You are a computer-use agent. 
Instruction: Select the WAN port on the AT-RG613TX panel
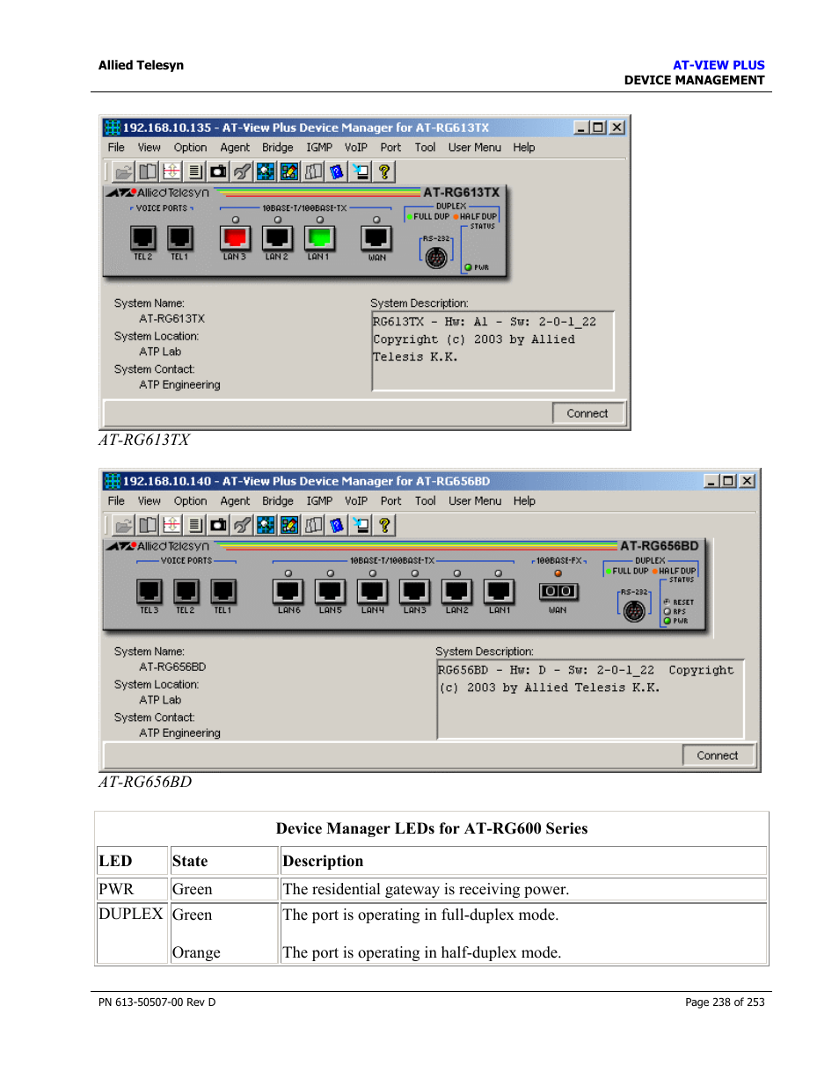[x=376, y=238]
